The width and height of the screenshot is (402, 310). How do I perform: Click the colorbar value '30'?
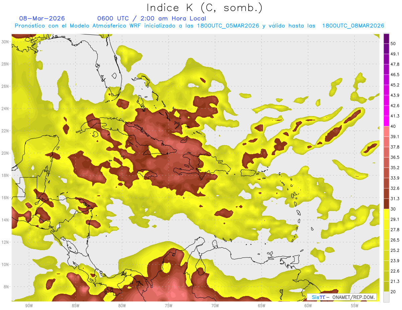coord(393,209)
